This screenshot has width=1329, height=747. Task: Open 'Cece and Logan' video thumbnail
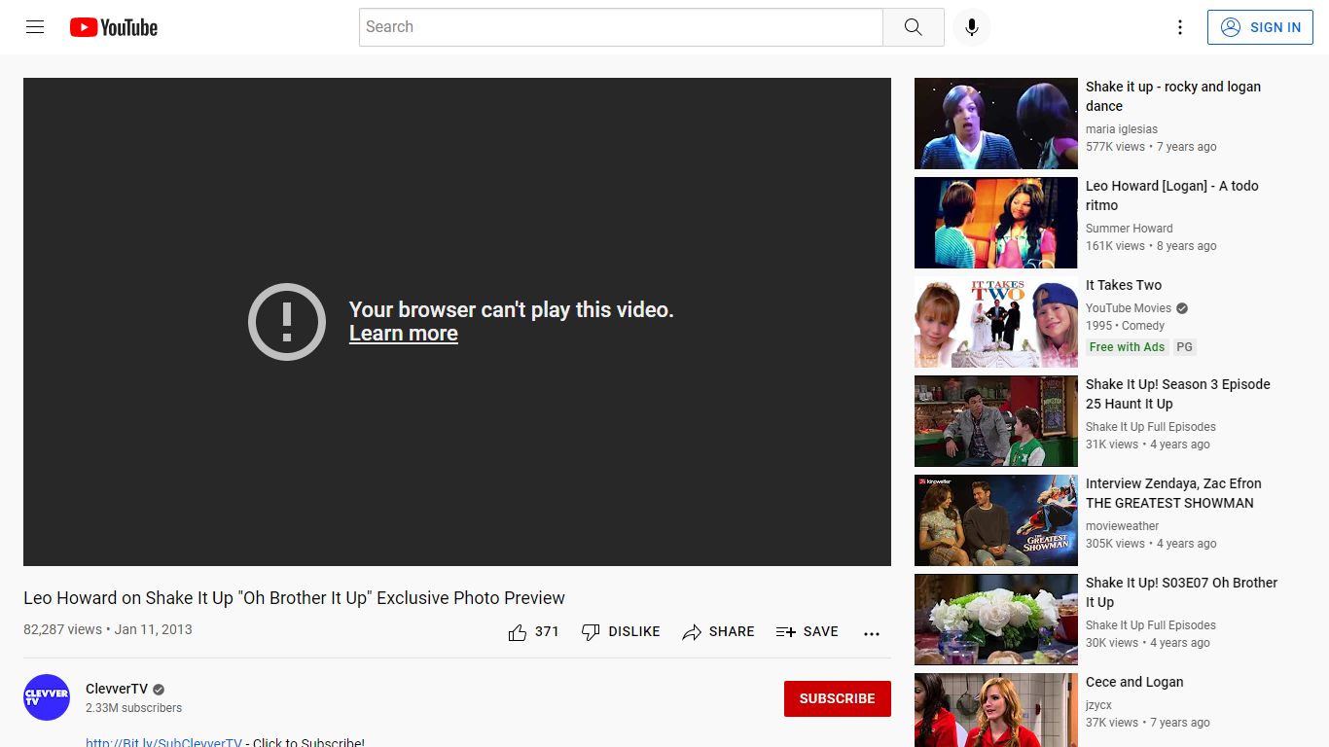(996, 710)
